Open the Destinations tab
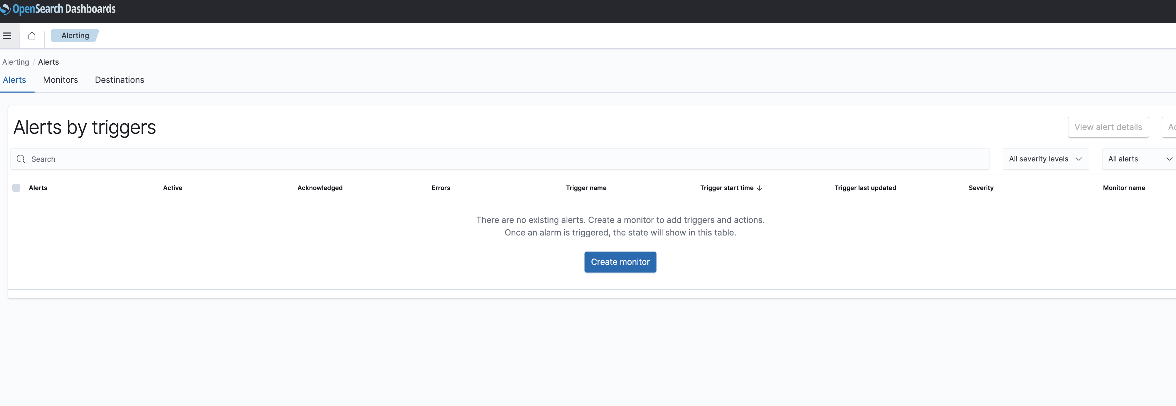This screenshot has width=1176, height=406. 119,80
